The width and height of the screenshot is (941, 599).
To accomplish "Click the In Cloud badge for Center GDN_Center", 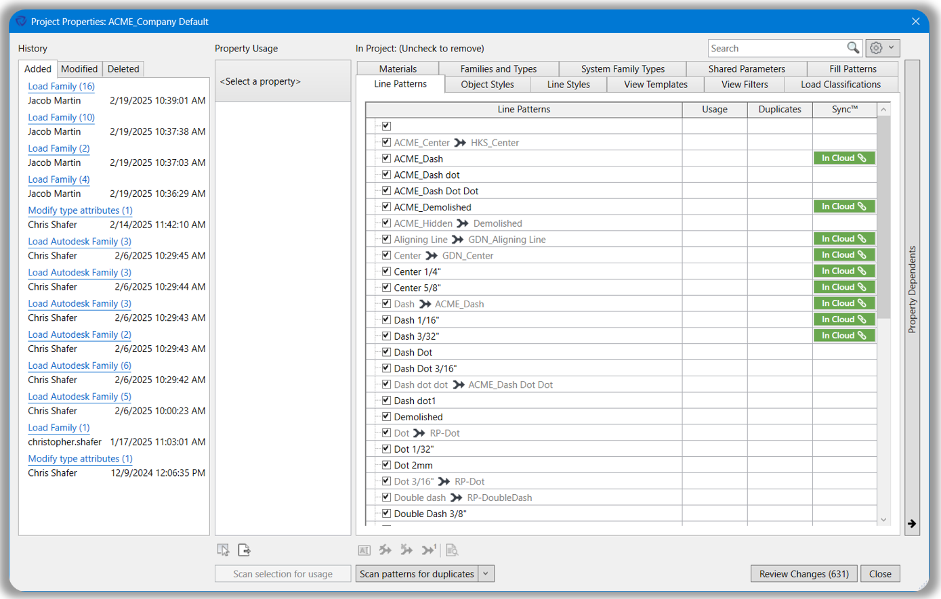I will (844, 255).
